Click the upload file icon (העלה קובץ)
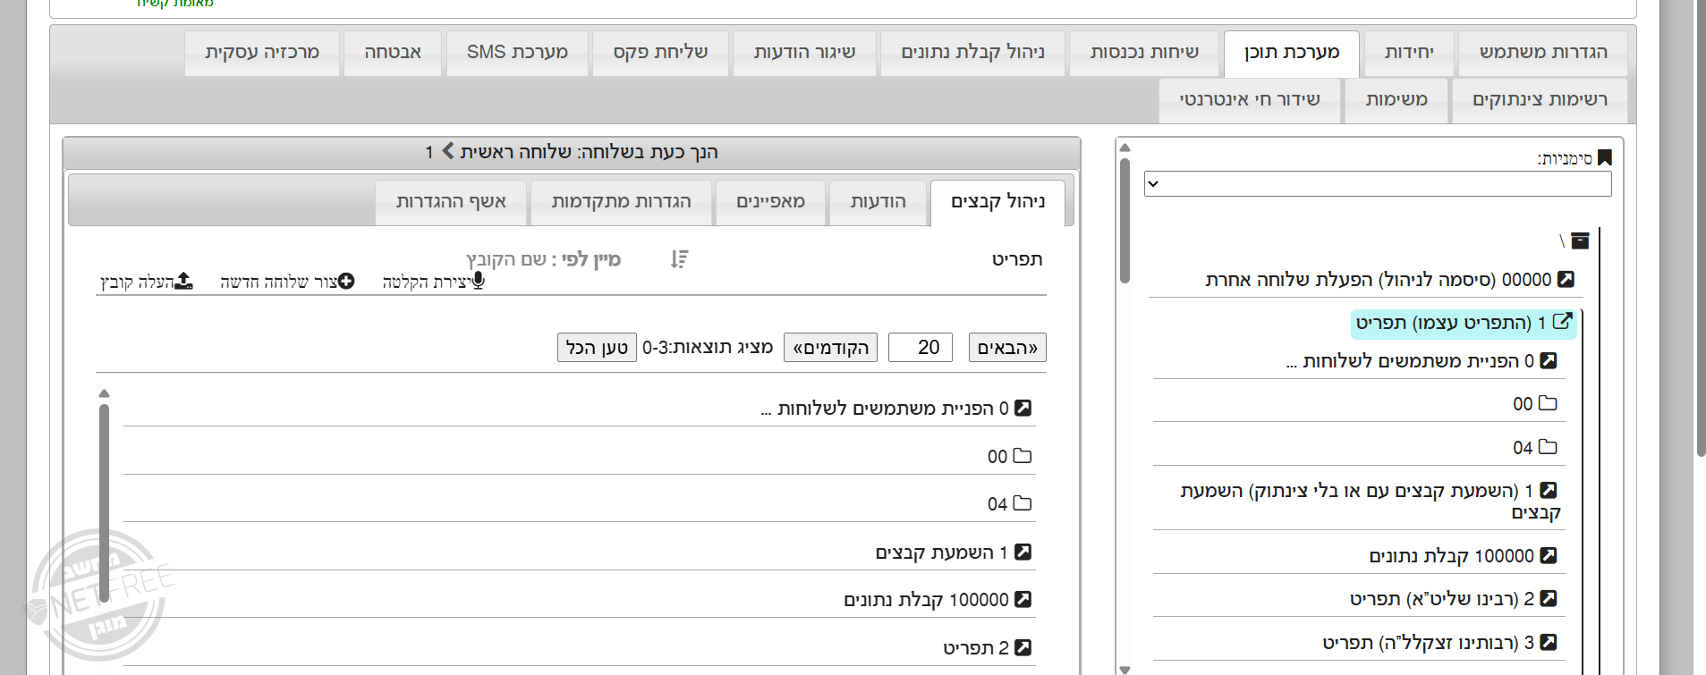 [183, 282]
